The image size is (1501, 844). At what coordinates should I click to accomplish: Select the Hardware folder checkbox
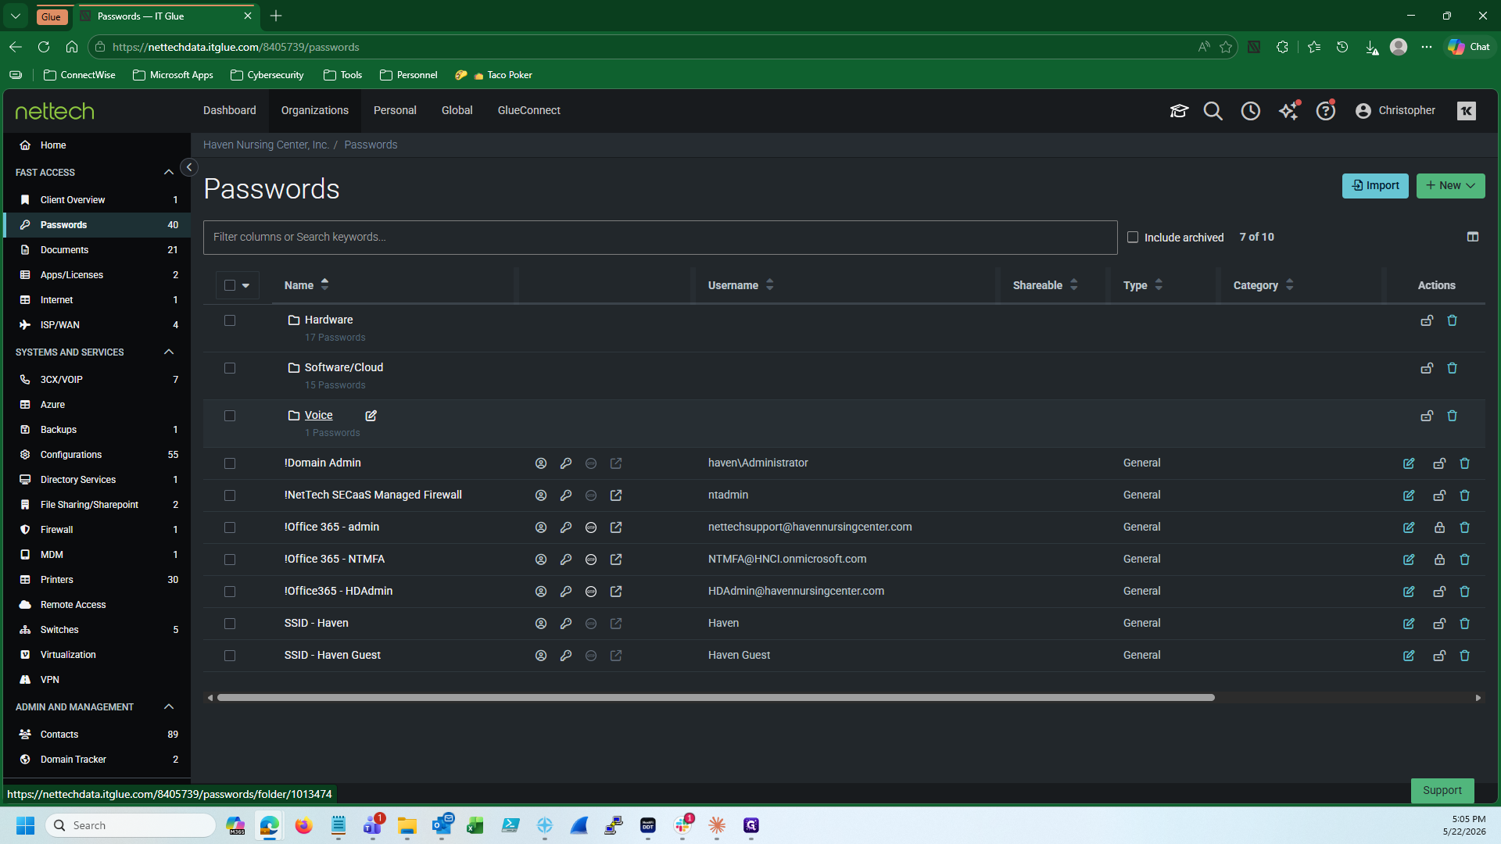230,320
